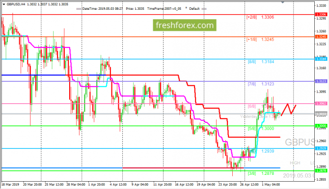Click the green 1.2878 price axis label

click(x=321, y=171)
